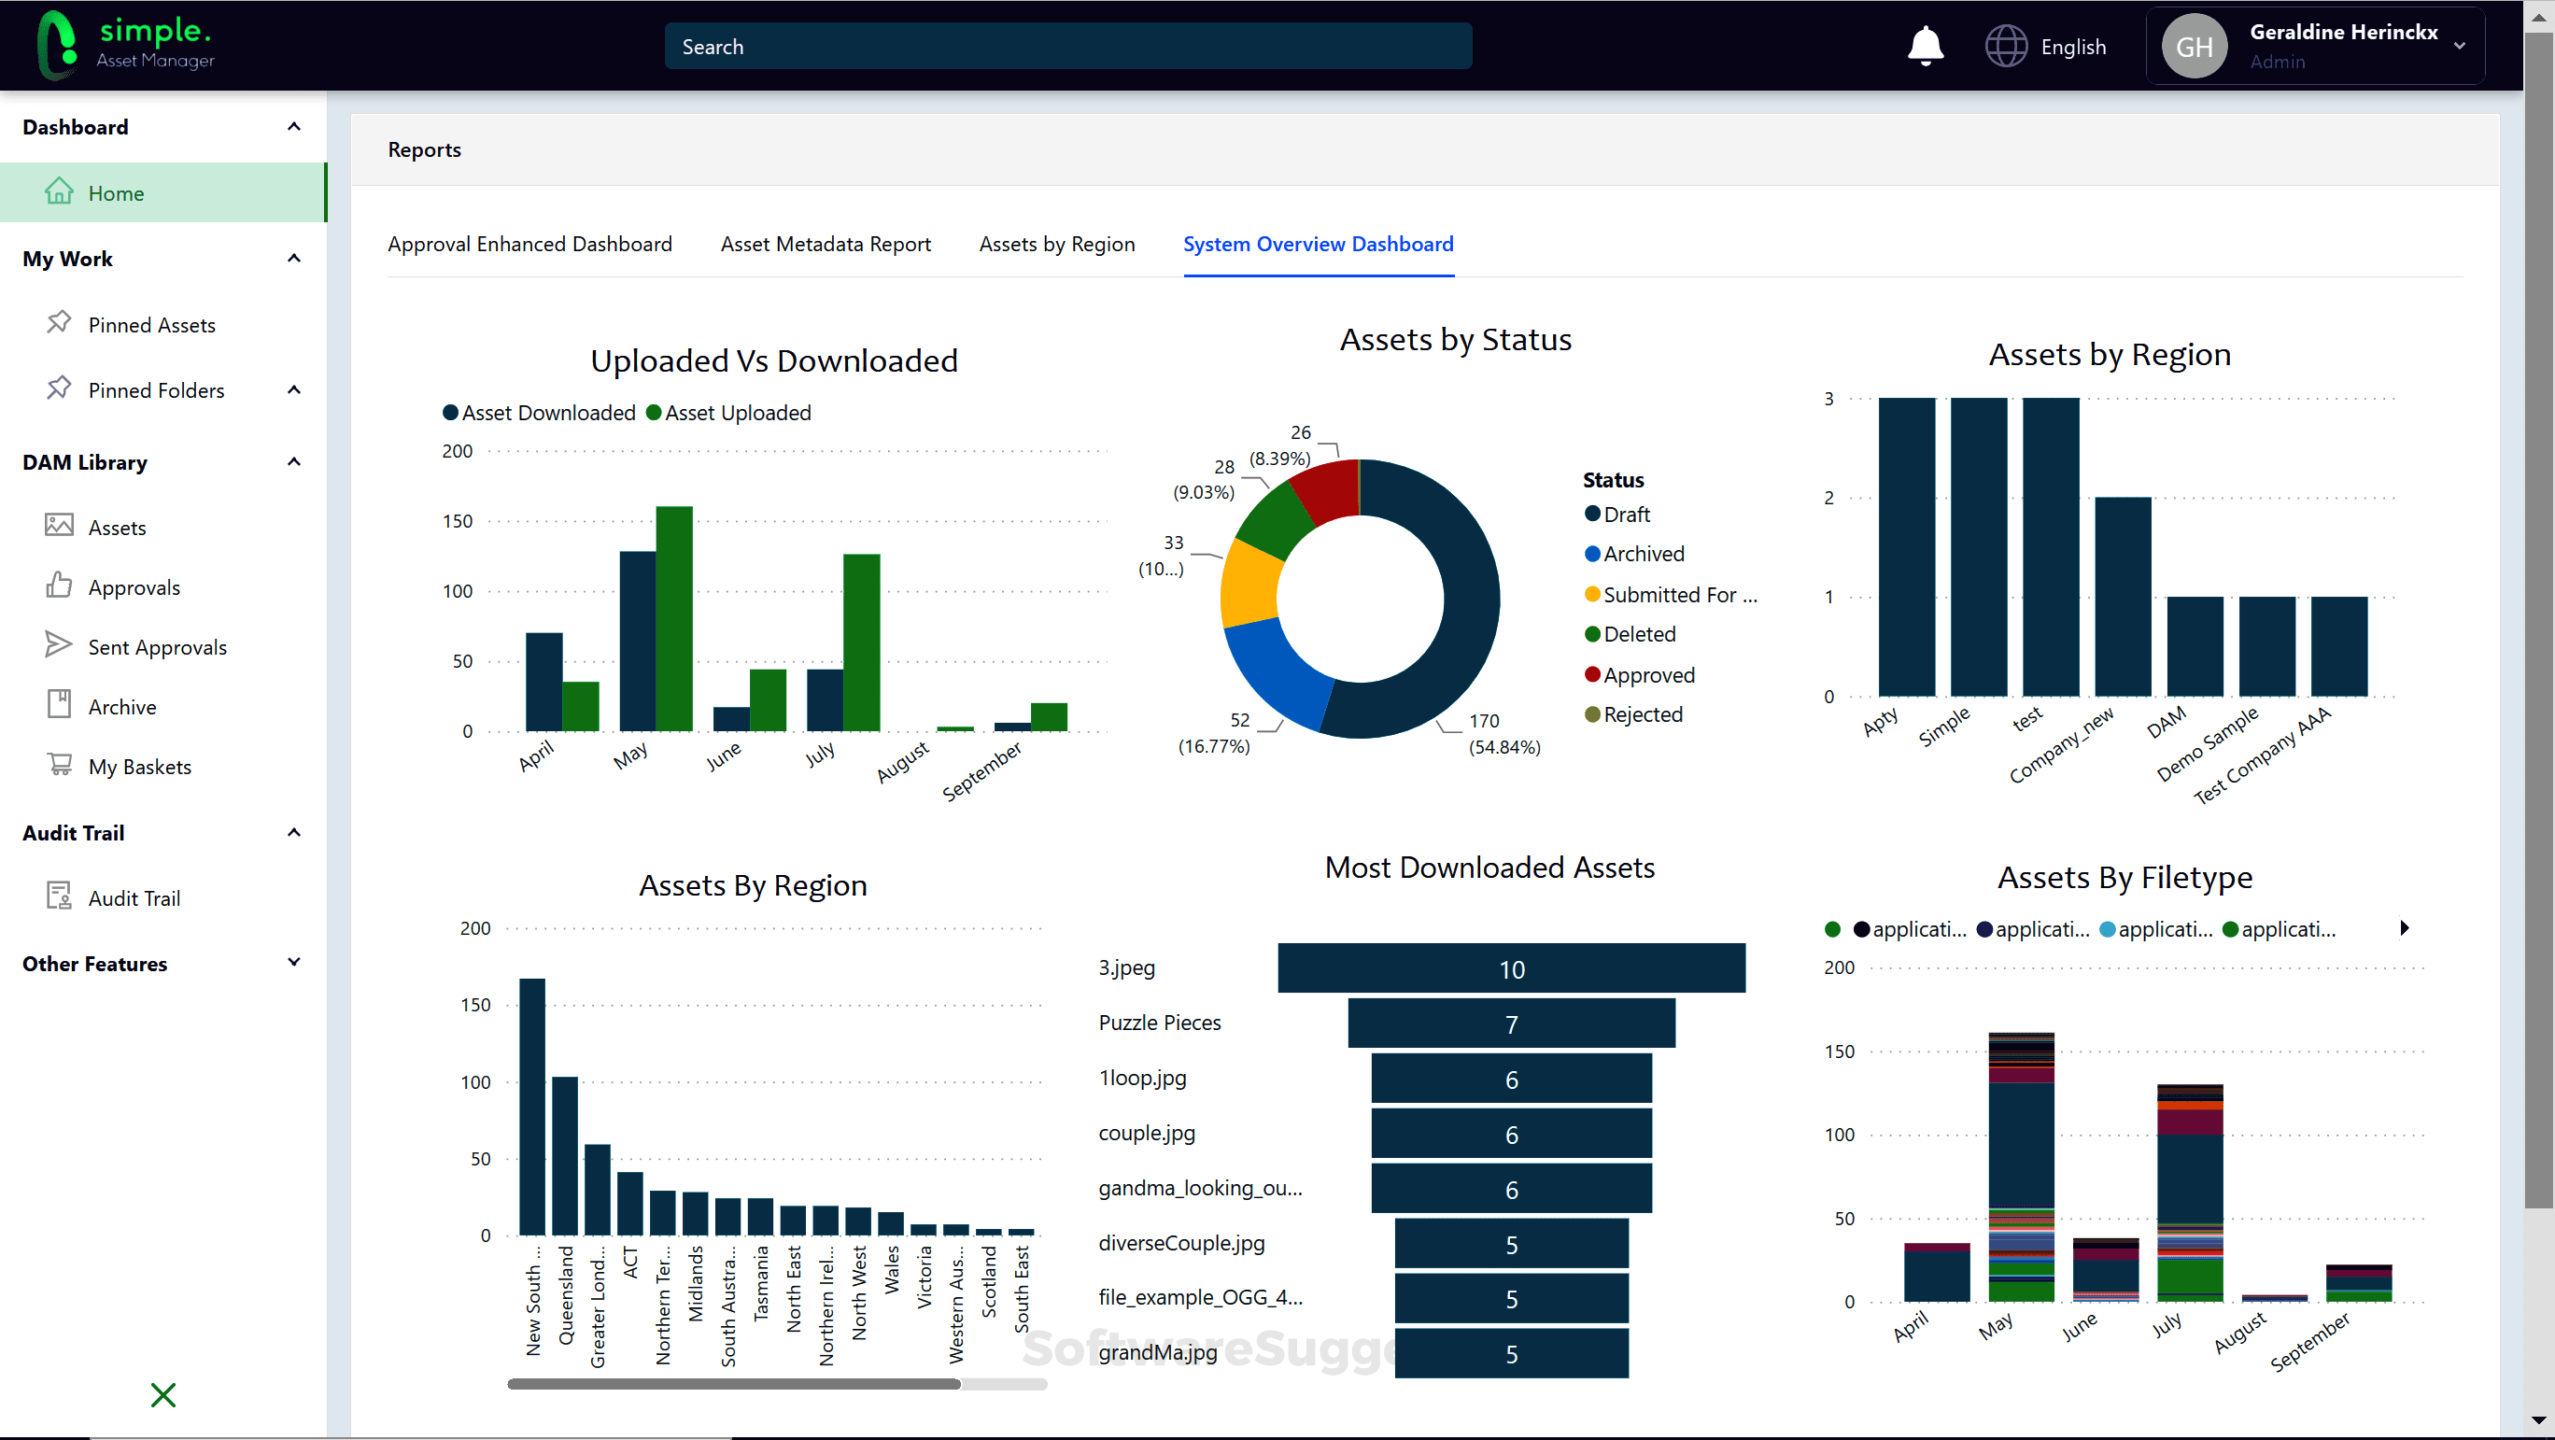Open My Baskets via its basket icon
2555x1440 pixels.
[x=59, y=765]
